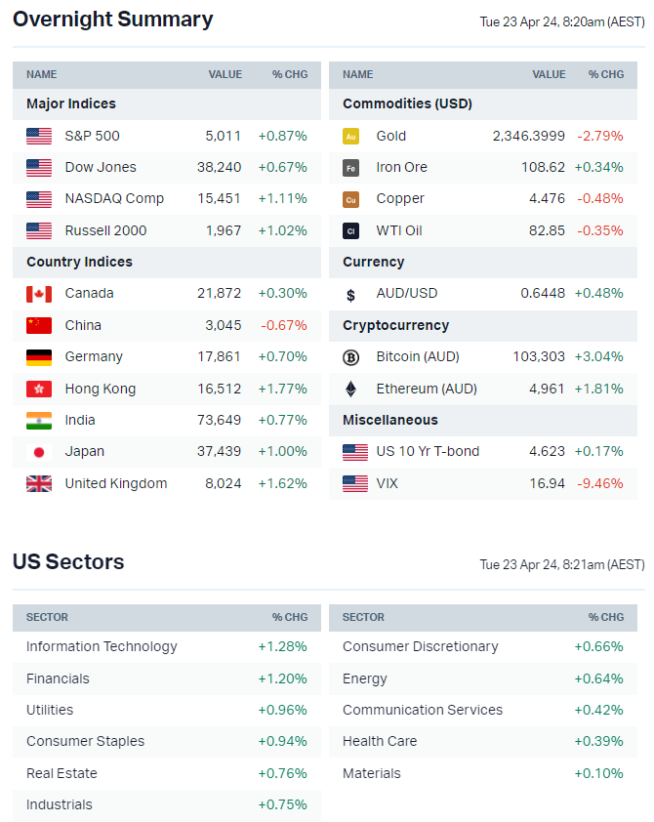This screenshot has height=822, width=654.
Task: Click the Commodities VALUE column header
Action: [x=549, y=74]
